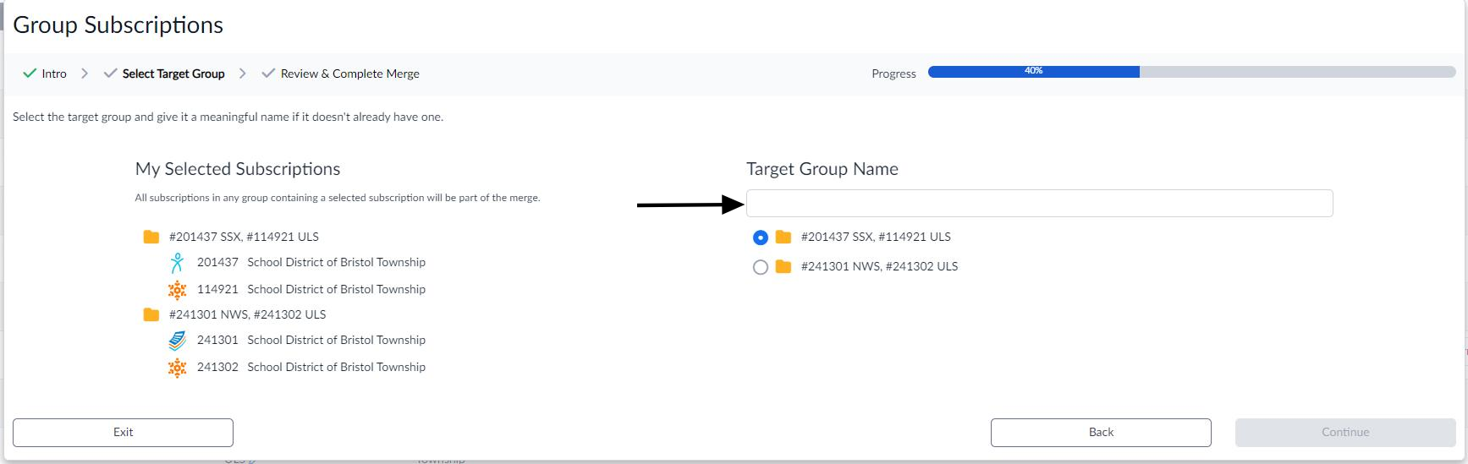Open the Select Target Group step
The width and height of the screenshot is (1468, 464).
(164, 74)
